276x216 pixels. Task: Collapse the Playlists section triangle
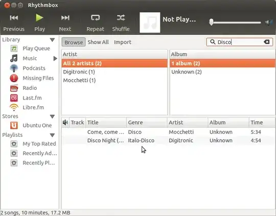click(x=52, y=135)
